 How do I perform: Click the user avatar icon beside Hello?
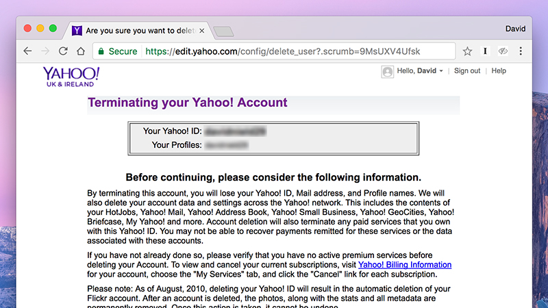point(387,72)
